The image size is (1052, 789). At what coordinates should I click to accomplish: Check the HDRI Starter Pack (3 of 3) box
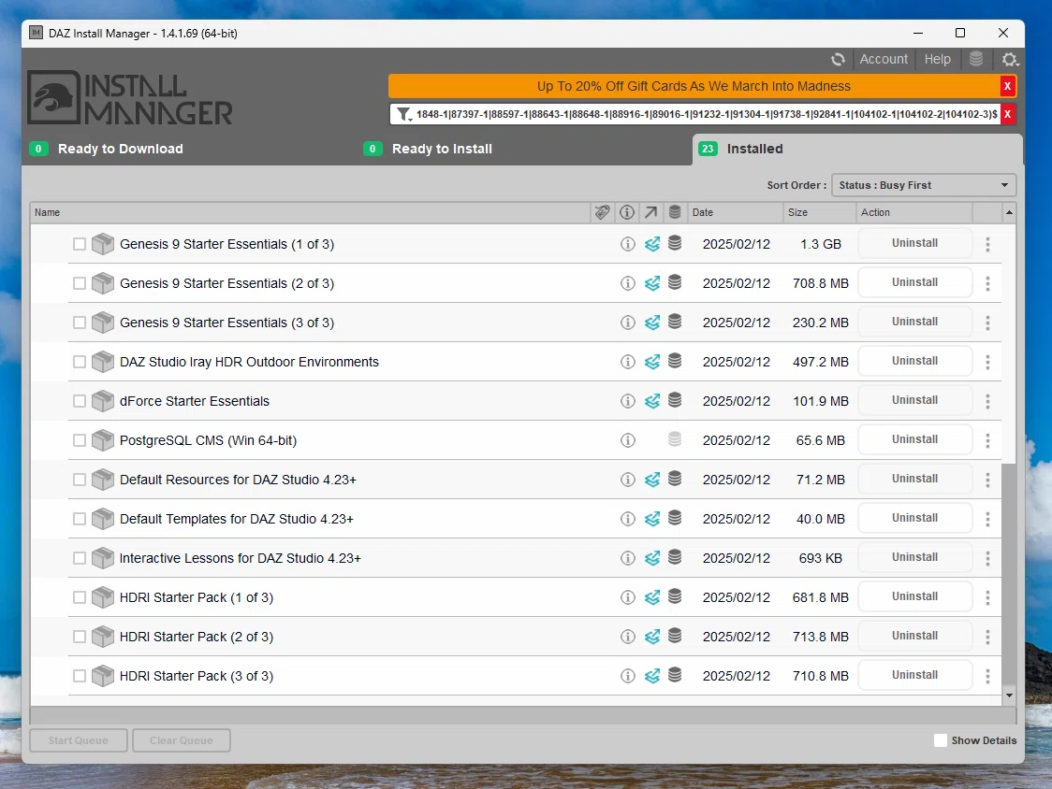coord(80,676)
